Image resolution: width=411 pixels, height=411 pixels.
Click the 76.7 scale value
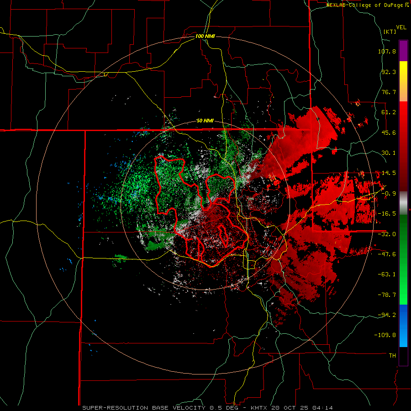389,92
